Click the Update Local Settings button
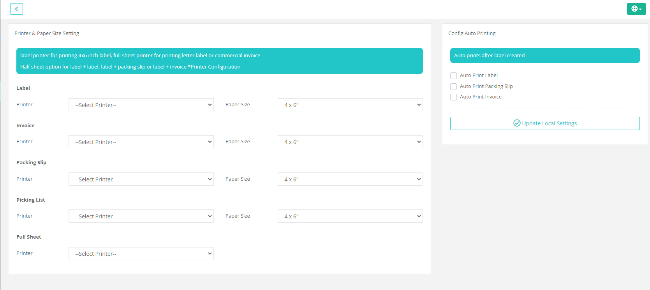Viewport: 650px width, 290px height. pos(545,123)
